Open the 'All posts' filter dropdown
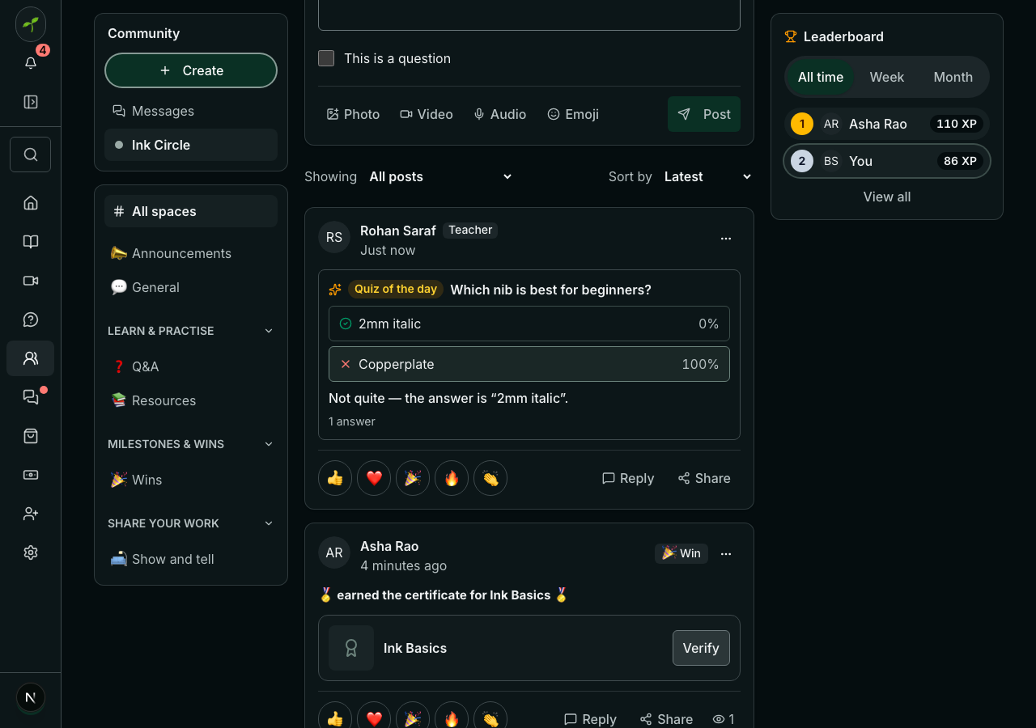This screenshot has width=1036, height=728. coord(440,176)
